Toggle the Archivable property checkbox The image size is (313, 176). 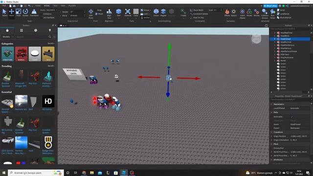tap(291, 116)
